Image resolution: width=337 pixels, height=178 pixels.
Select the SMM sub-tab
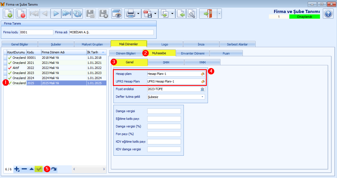[x=166, y=62]
